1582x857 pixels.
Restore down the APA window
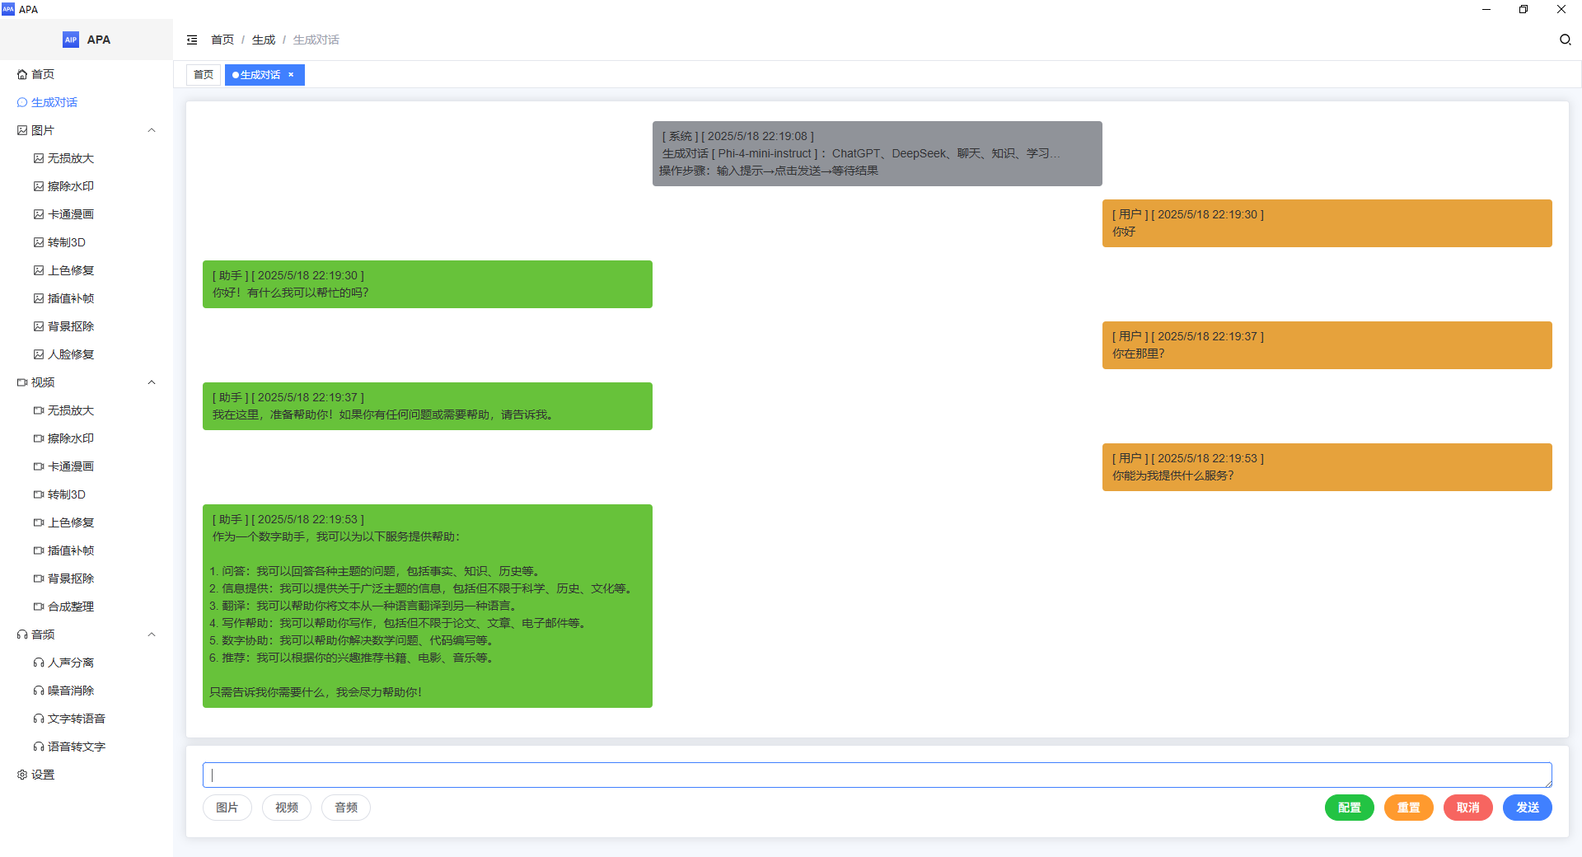click(1523, 9)
